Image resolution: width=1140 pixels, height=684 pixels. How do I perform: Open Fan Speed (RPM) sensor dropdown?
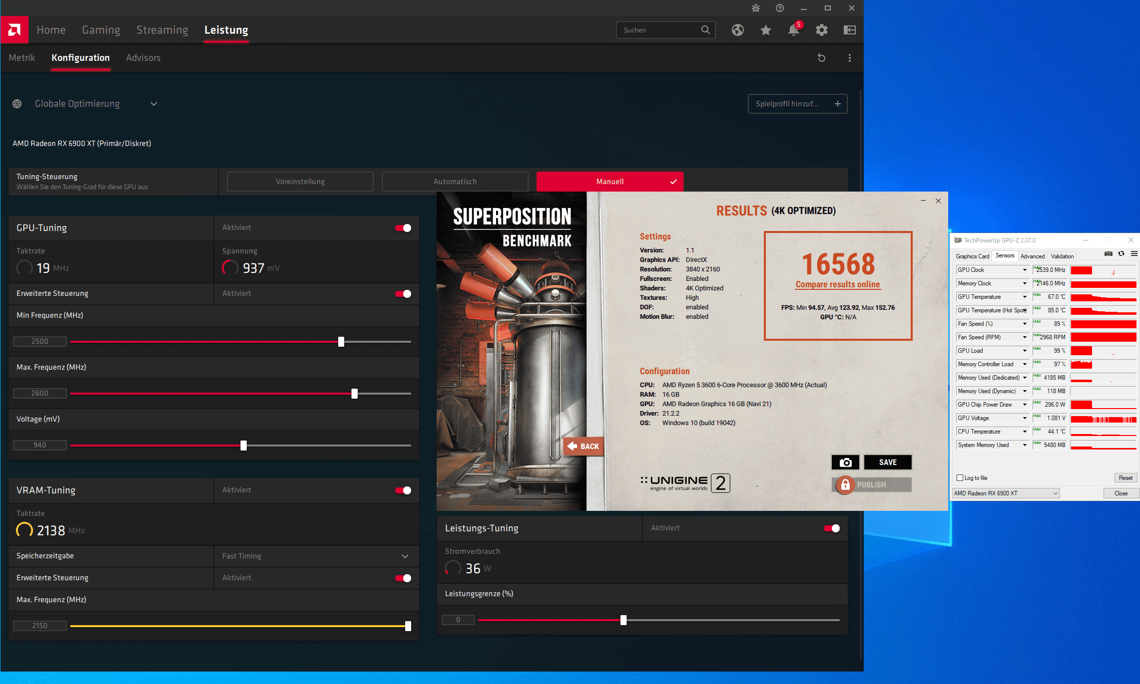point(1025,337)
